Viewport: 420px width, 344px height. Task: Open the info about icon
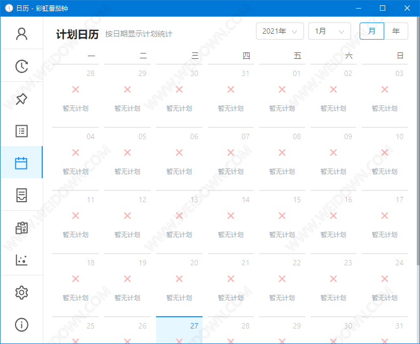coord(21,325)
